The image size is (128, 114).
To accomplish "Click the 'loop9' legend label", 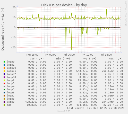I will (x=11, y=102).
